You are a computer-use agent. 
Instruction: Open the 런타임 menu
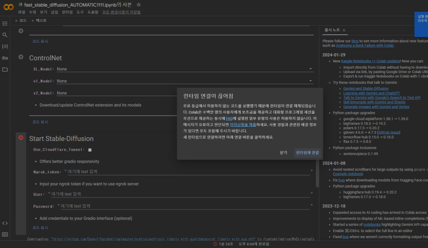(x=67, y=12)
